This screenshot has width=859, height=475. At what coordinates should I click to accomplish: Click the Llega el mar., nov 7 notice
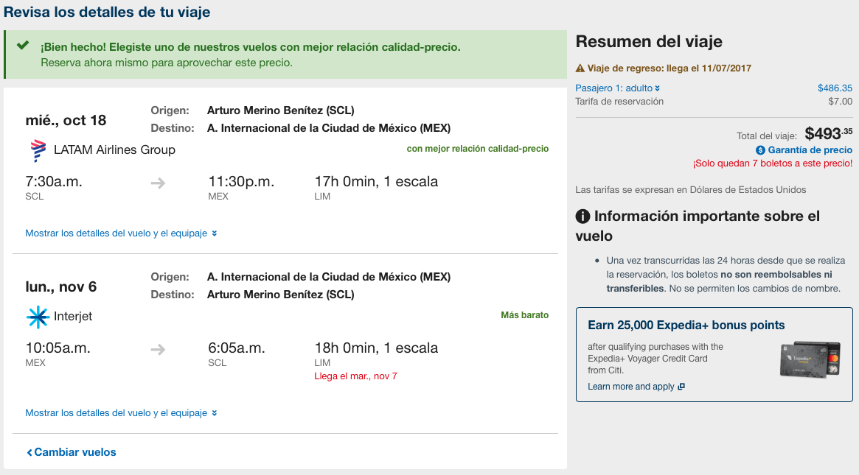coord(355,376)
